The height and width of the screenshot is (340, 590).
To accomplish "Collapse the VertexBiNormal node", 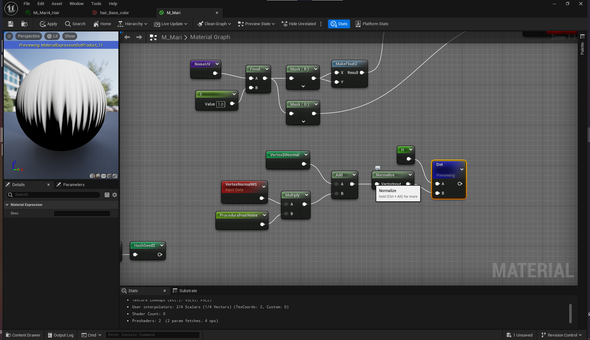I will (306, 155).
